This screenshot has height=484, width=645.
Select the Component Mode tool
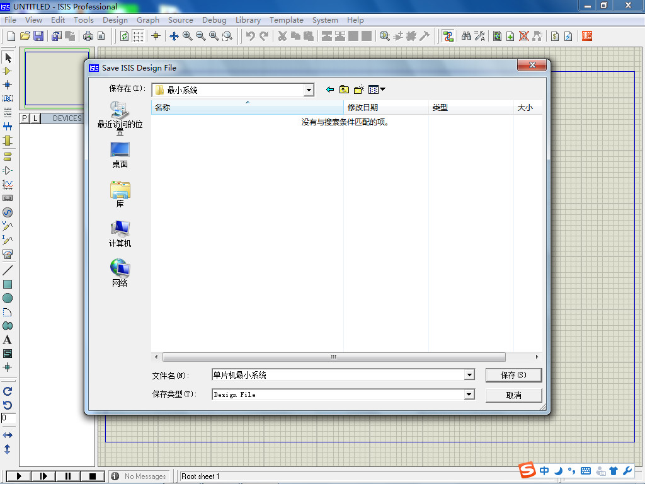click(x=8, y=71)
